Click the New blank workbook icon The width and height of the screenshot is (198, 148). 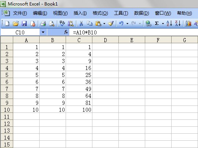(x=7, y=23)
